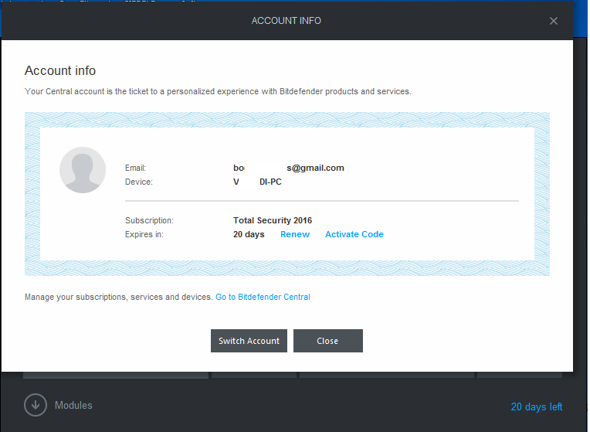Click the Device: field label
The width and height of the screenshot is (590, 432).
tap(139, 182)
